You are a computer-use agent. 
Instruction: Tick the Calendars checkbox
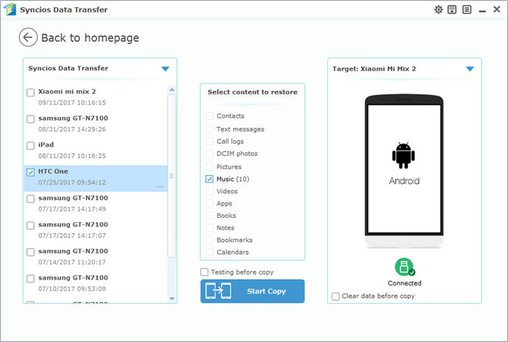pos(209,252)
